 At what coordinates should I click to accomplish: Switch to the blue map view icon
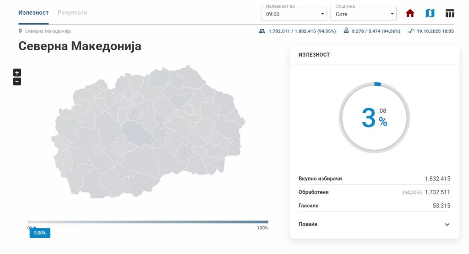tap(430, 13)
